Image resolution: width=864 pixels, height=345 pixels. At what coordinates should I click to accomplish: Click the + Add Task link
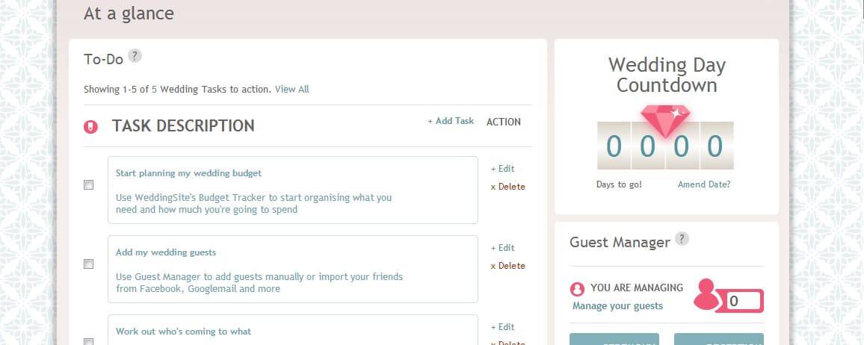point(451,121)
